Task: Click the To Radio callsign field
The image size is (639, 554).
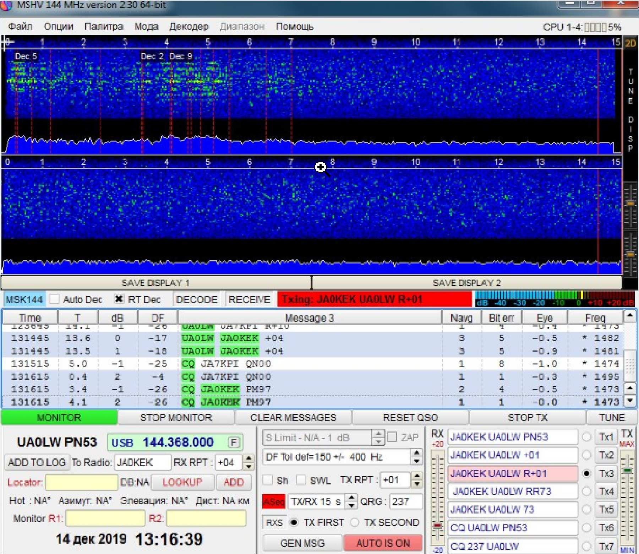Action: coord(143,462)
